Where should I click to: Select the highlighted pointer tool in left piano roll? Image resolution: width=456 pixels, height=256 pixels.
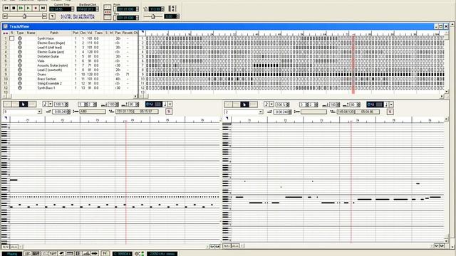(24, 105)
